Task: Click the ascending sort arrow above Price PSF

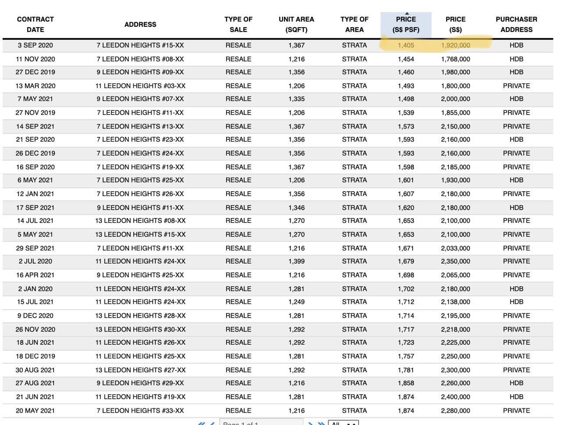Action: coord(406,14)
